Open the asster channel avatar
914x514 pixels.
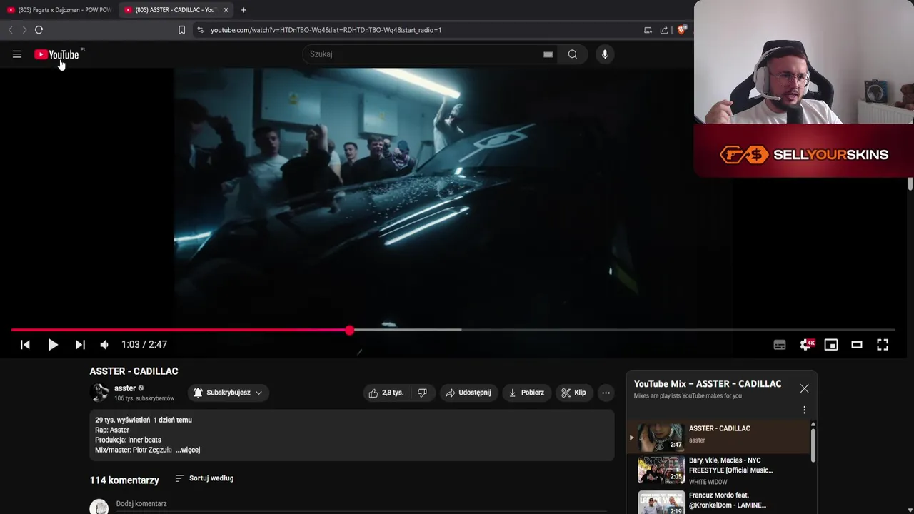pos(101,393)
